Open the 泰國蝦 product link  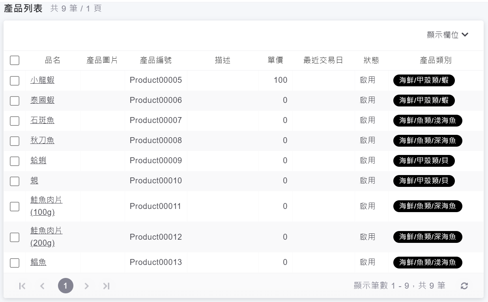pyautogui.click(x=42, y=100)
